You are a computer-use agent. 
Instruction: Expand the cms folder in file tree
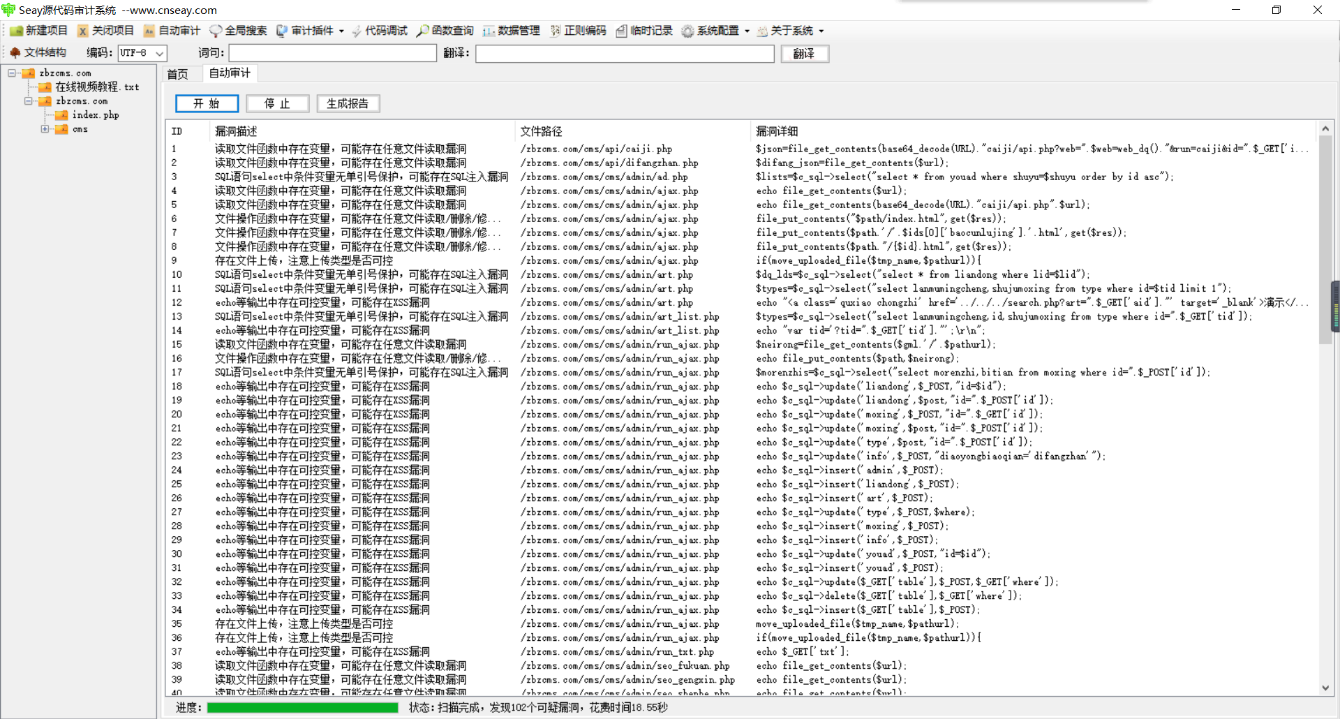[x=45, y=129]
